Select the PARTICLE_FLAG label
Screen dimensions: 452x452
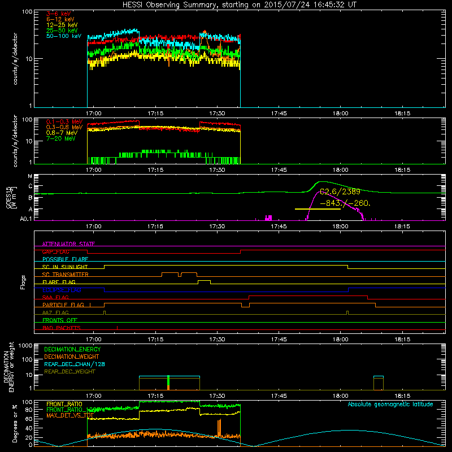click(x=63, y=305)
